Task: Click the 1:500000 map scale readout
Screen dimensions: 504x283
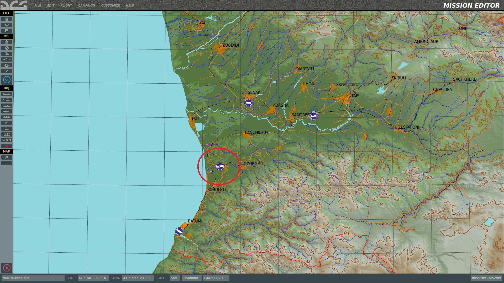Action: (191, 278)
